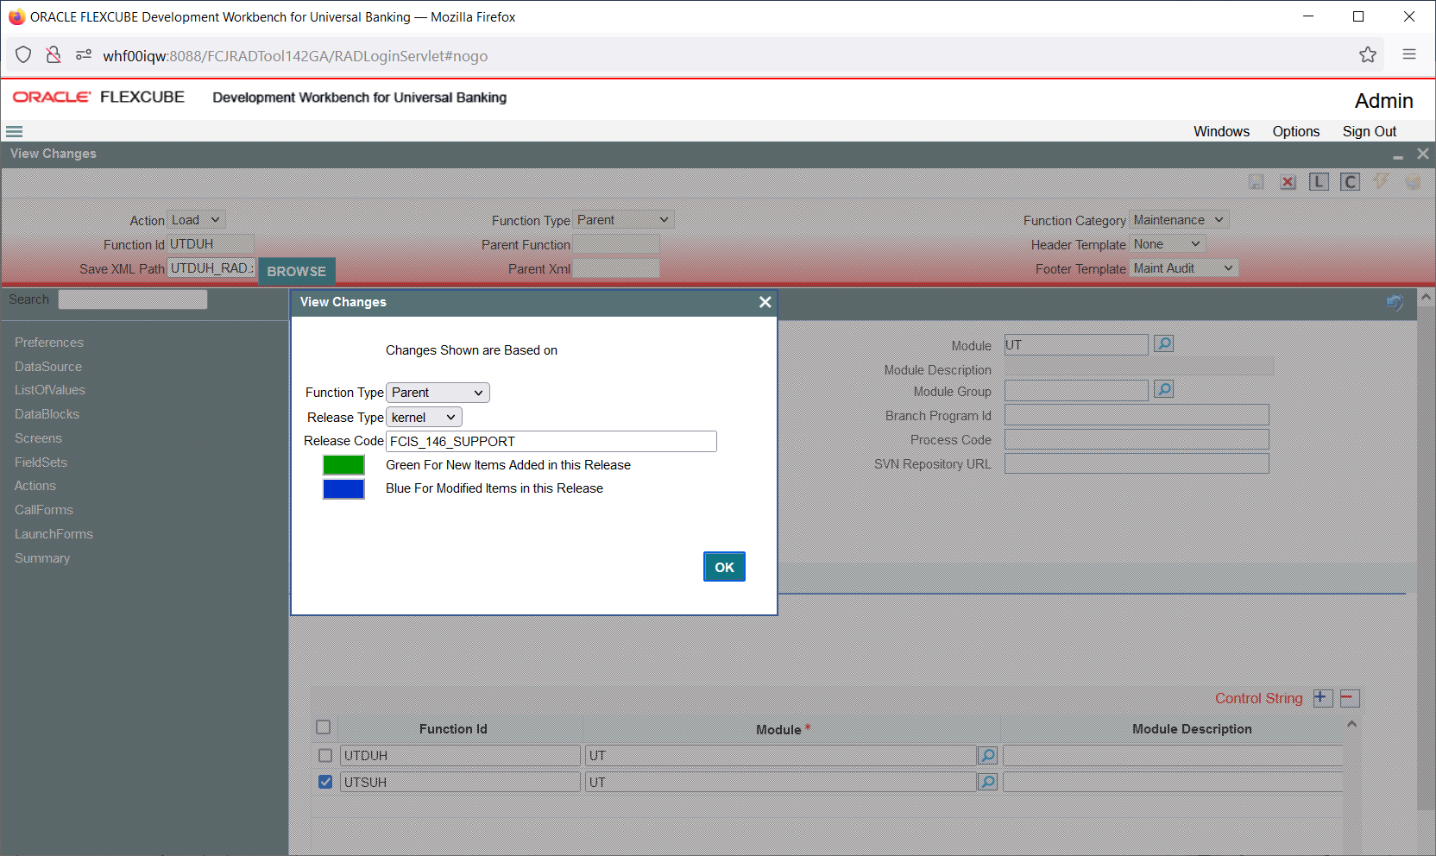This screenshot has height=856, width=1436.
Task: Check the UTDUH row checkbox
Action: click(325, 756)
